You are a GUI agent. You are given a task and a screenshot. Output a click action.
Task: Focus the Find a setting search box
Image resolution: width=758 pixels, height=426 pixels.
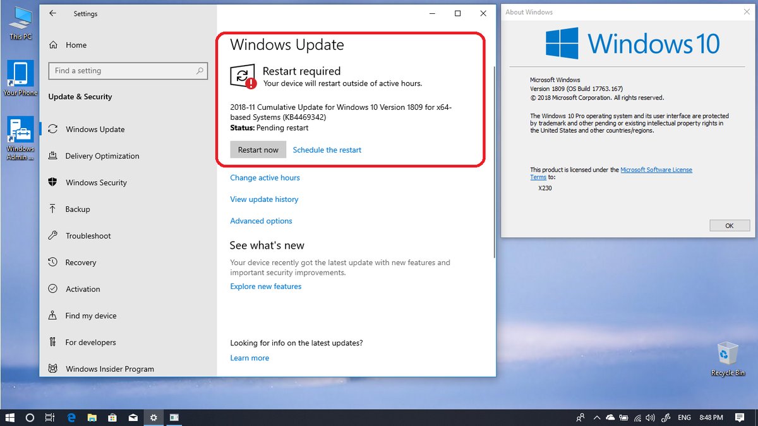pyautogui.click(x=128, y=71)
